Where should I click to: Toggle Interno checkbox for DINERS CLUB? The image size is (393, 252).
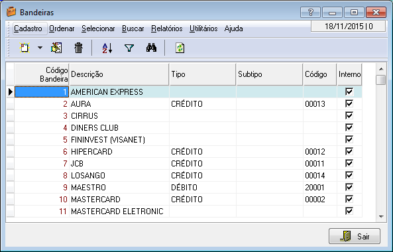(349, 127)
